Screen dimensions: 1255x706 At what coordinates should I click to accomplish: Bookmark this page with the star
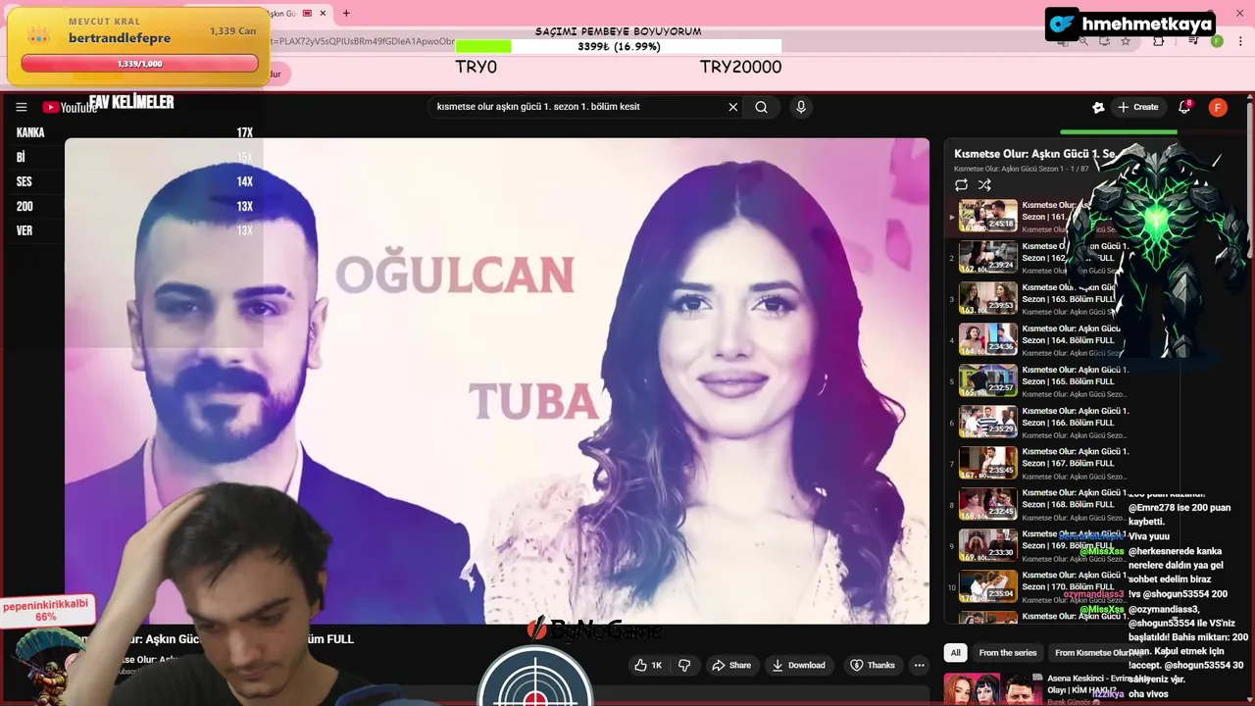[x=1126, y=41]
